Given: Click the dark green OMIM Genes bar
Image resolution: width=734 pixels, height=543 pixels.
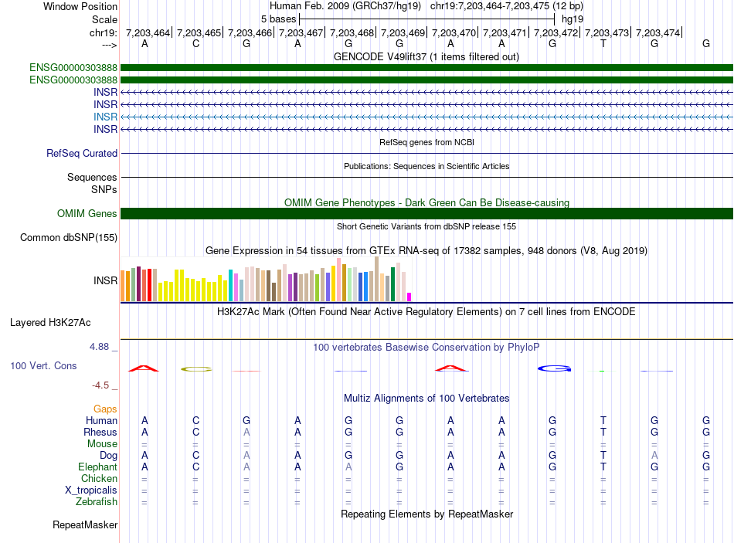Looking at the screenshot, I should [426, 214].
